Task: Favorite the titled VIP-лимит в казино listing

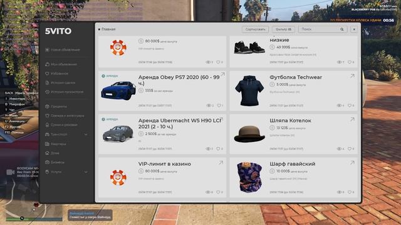Action: tap(218, 192)
